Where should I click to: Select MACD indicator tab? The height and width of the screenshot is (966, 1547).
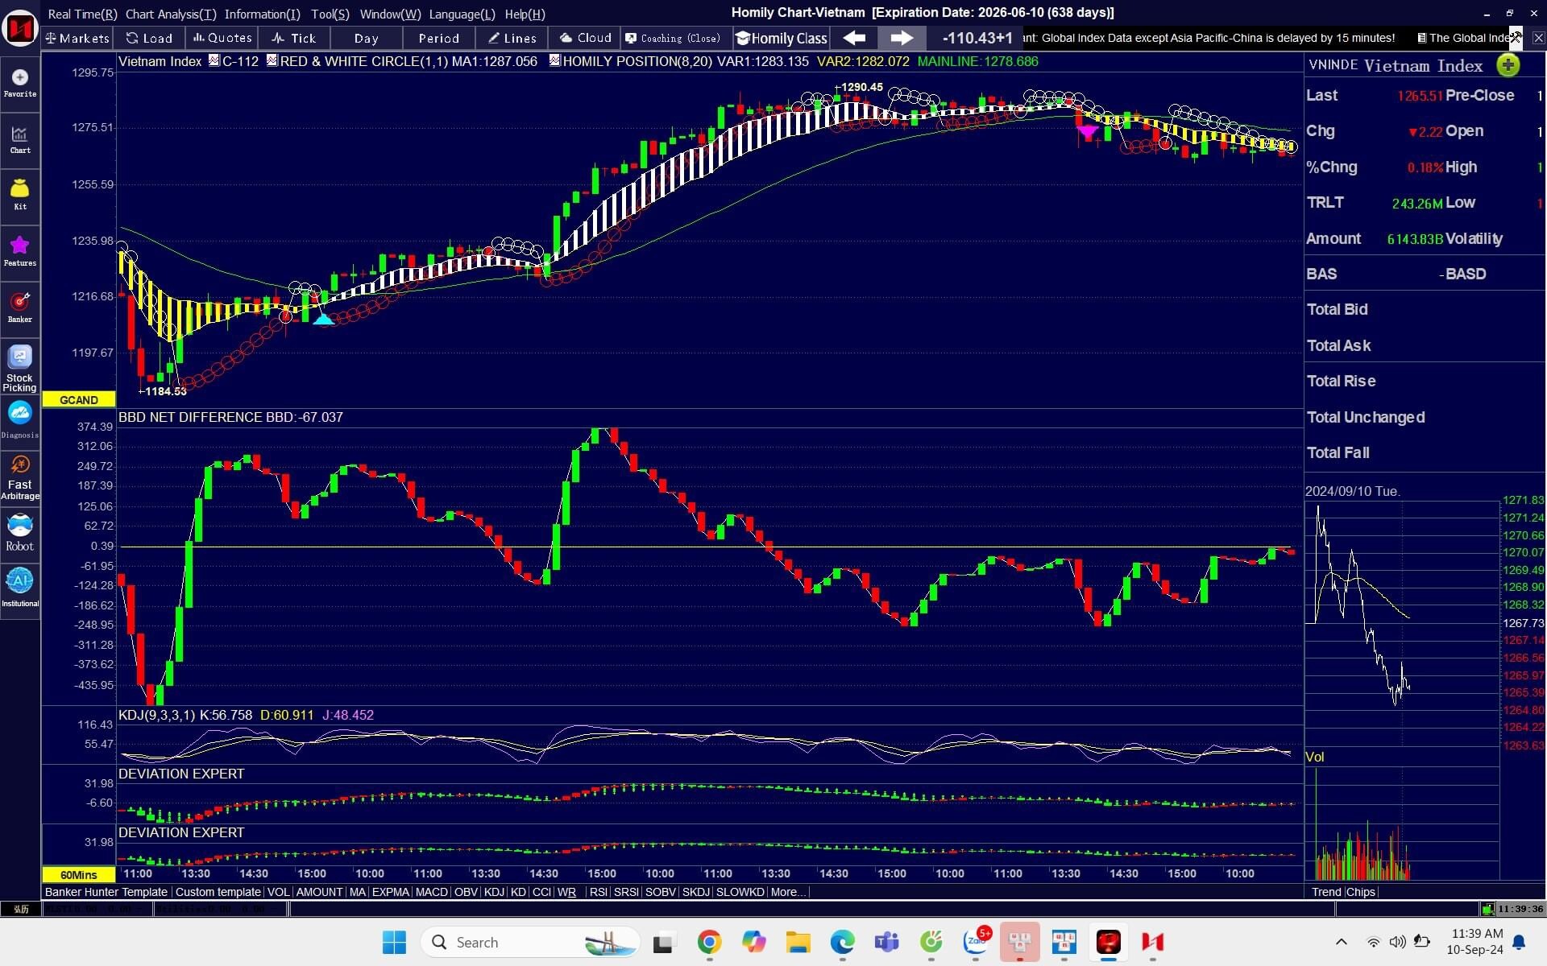431,892
